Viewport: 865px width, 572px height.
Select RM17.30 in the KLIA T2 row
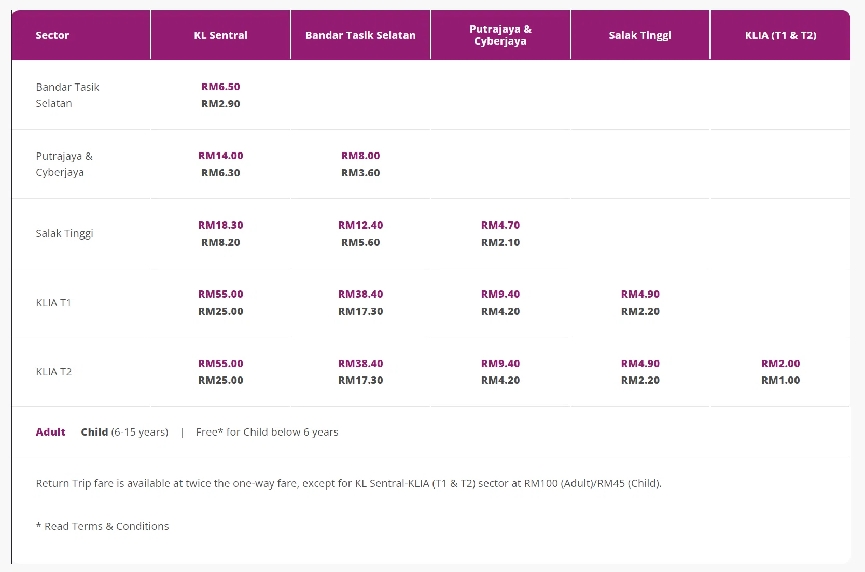pos(360,380)
